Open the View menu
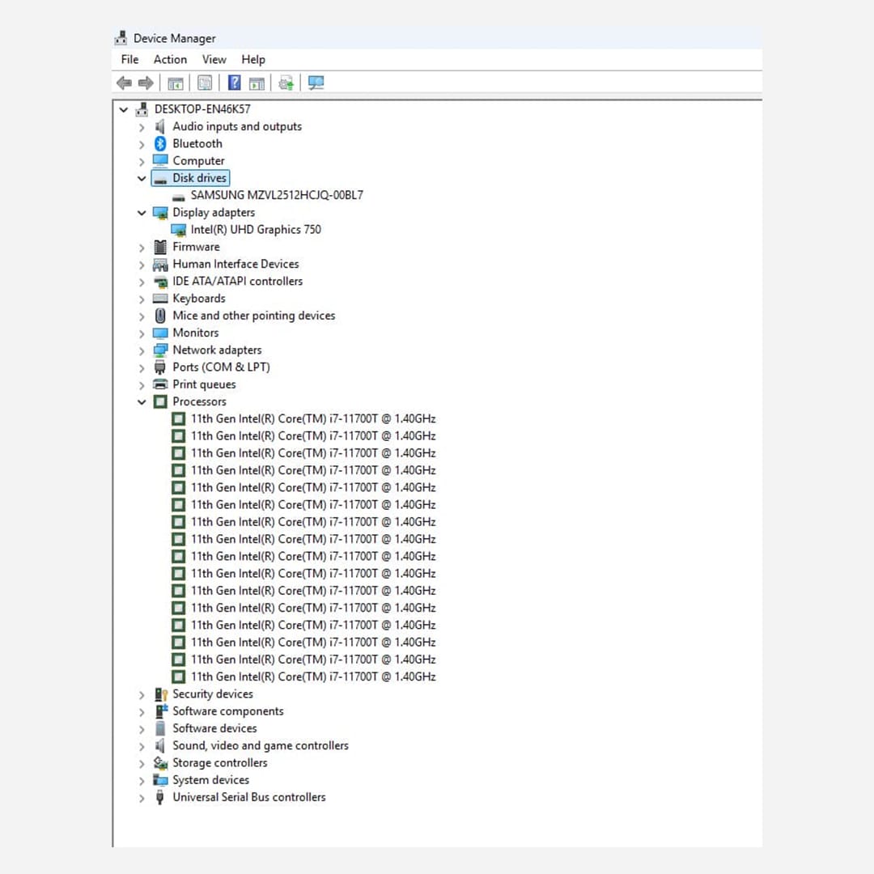Screen dimensions: 874x874 tap(214, 59)
